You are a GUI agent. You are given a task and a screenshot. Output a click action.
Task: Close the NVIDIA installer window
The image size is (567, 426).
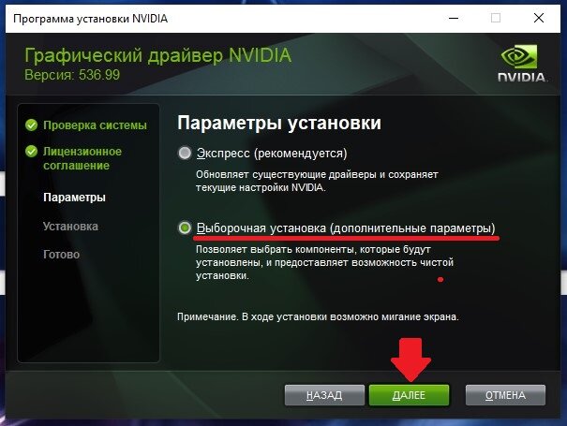(539, 18)
